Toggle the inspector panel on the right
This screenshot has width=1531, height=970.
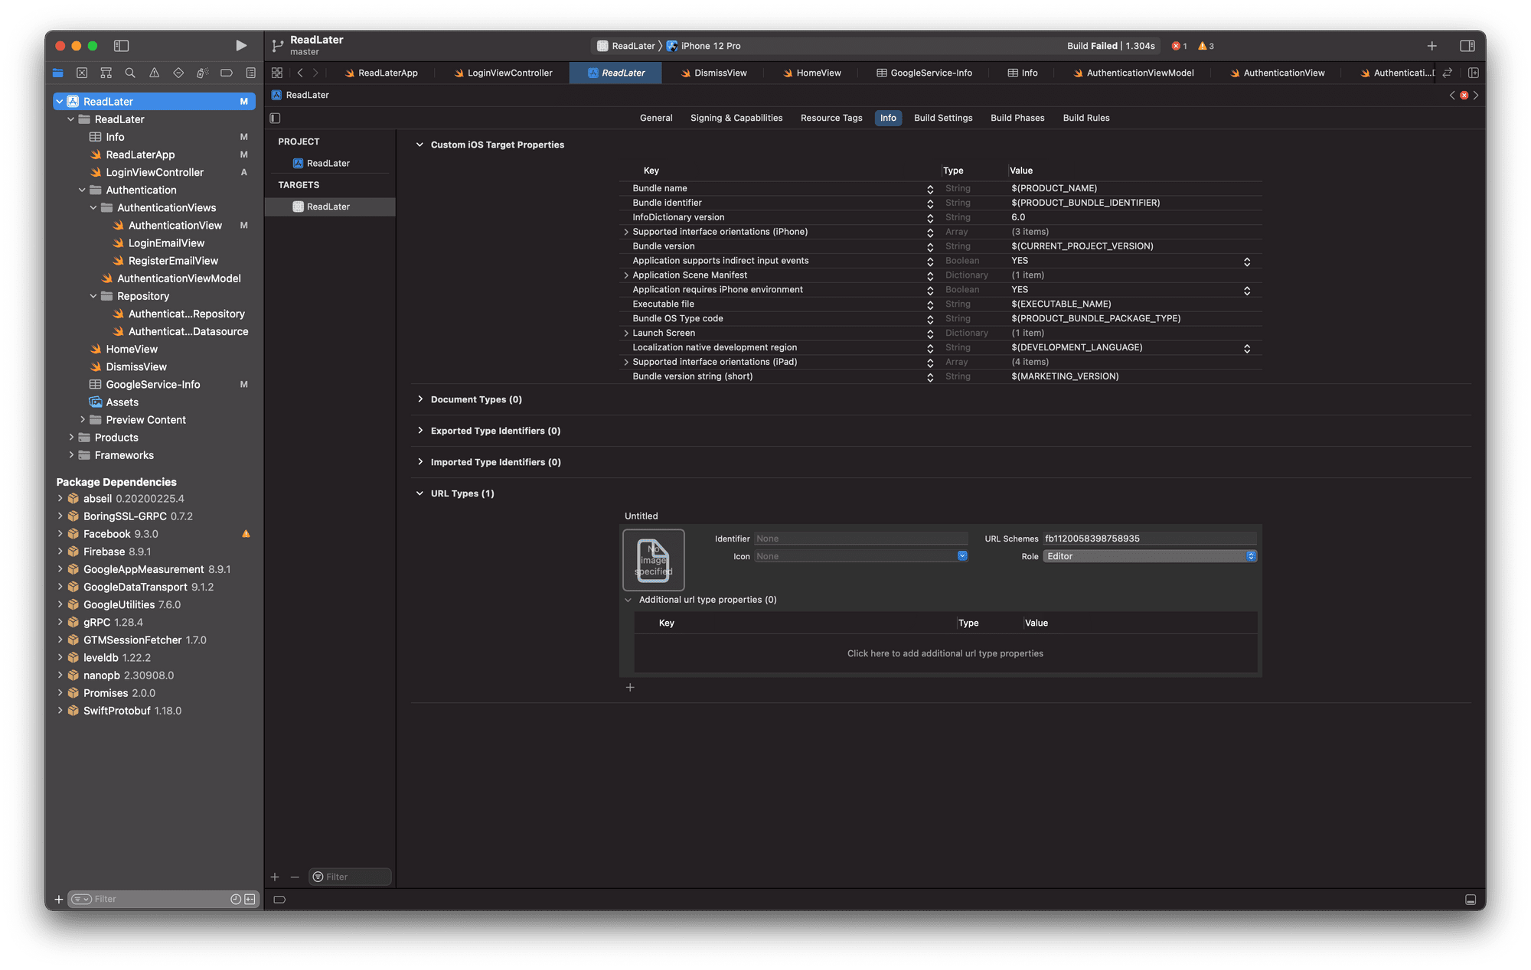click(x=1467, y=46)
